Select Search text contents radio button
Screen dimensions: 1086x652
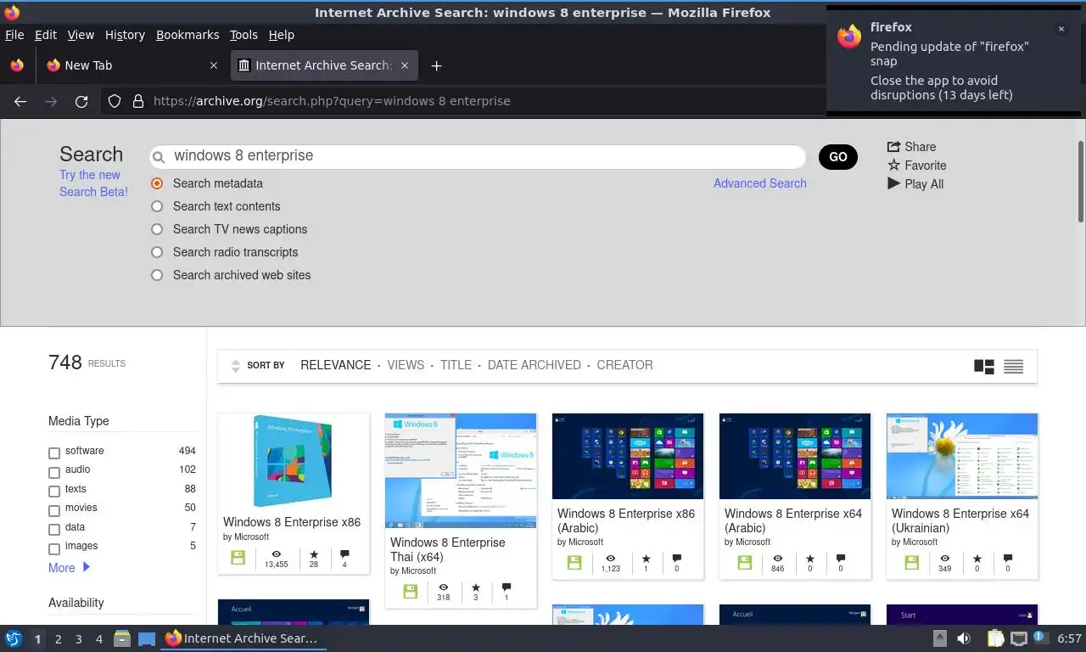click(157, 206)
